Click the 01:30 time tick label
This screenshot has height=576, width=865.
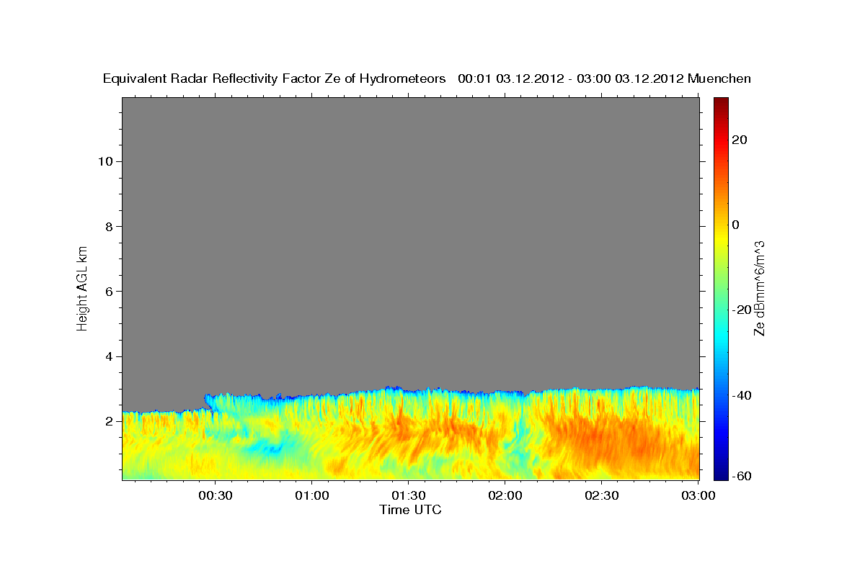point(408,496)
